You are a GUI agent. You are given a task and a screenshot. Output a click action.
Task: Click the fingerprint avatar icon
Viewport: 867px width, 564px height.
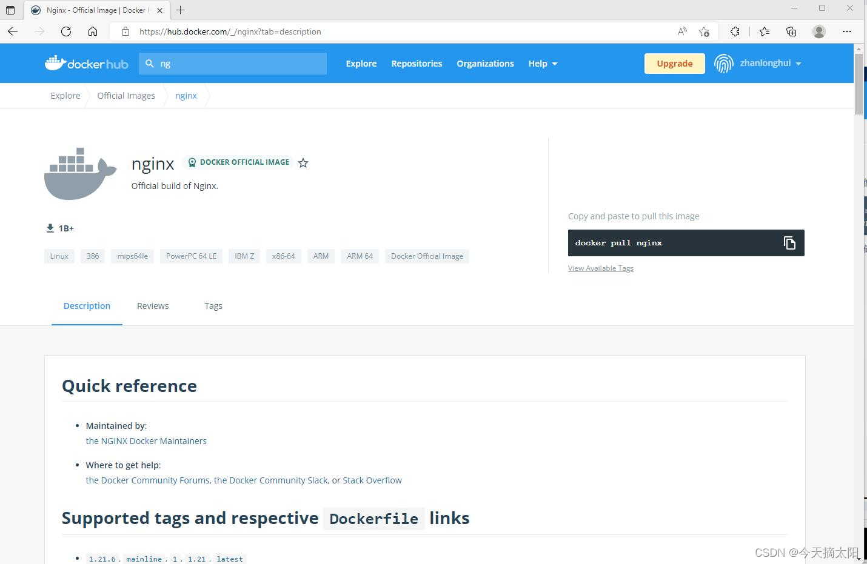pos(724,63)
